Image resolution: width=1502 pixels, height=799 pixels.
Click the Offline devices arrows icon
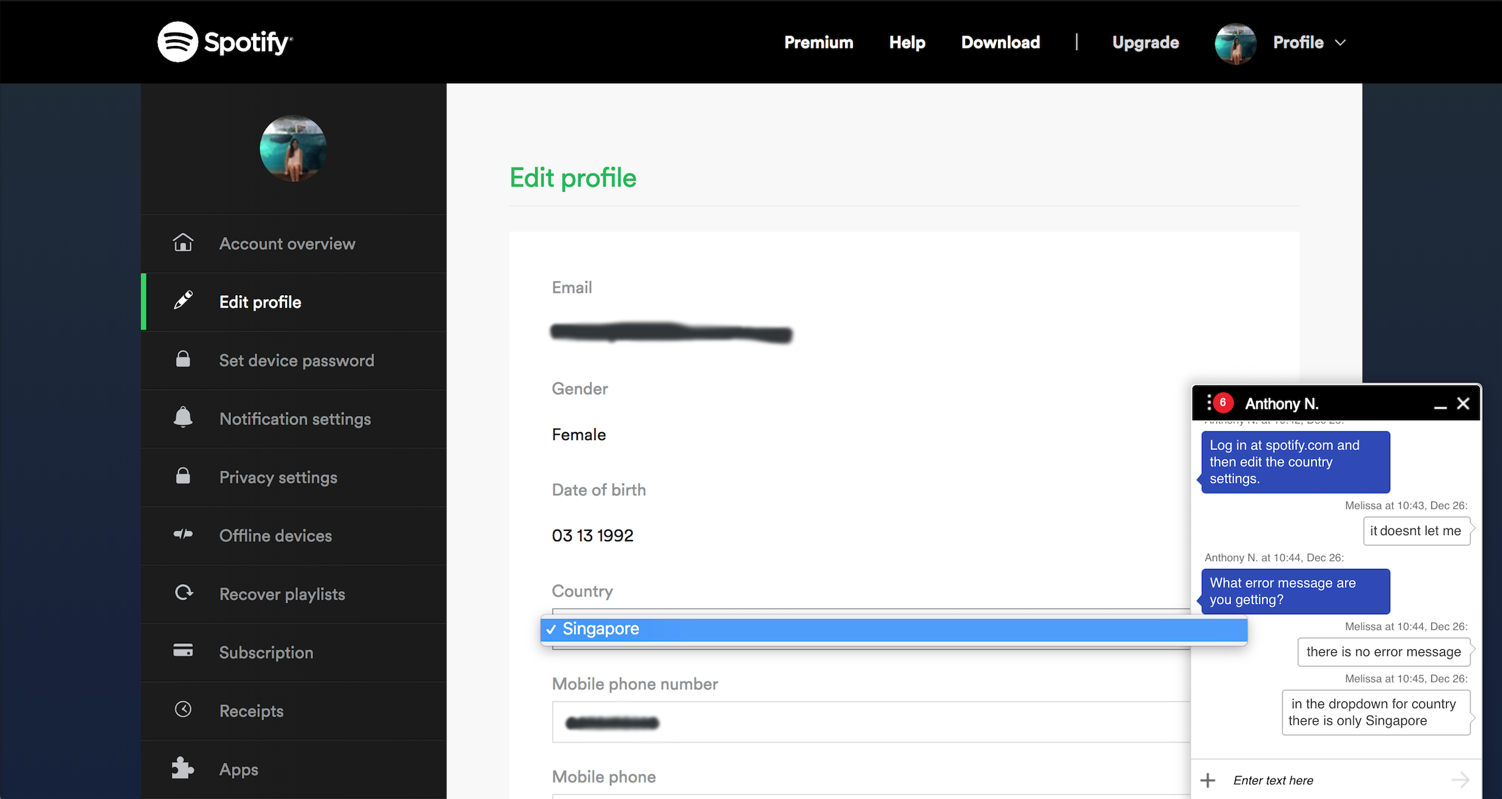(x=183, y=535)
